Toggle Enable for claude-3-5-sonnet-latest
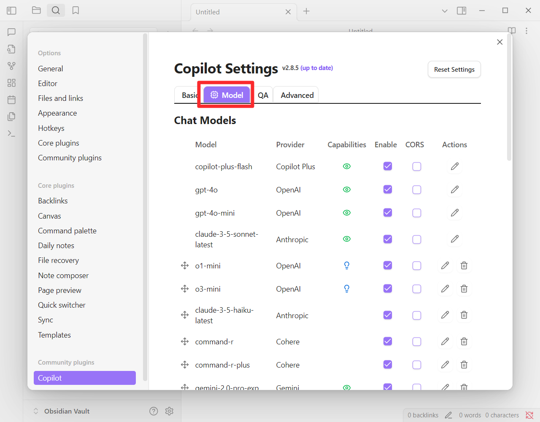The width and height of the screenshot is (540, 422). pos(388,239)
